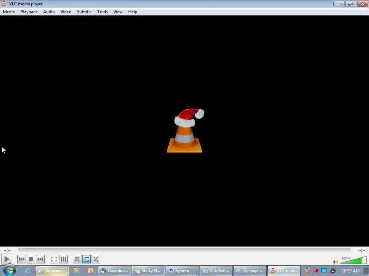Switch to the Windows Explorer taskbar window
369x276 pixels.
point(52,271)
